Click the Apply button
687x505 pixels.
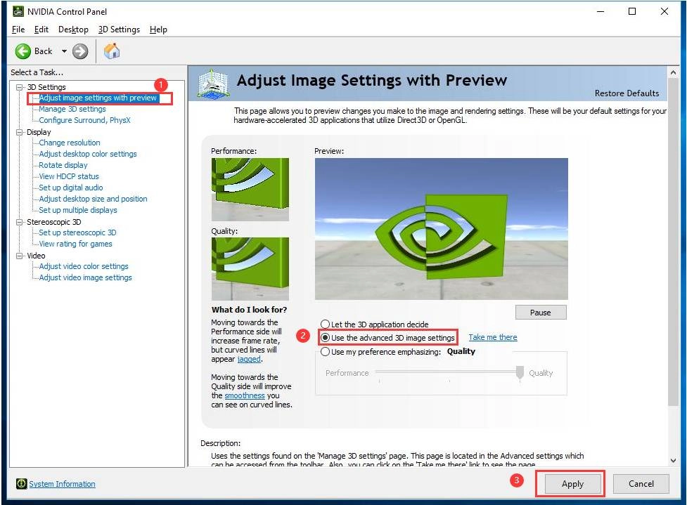572,483
